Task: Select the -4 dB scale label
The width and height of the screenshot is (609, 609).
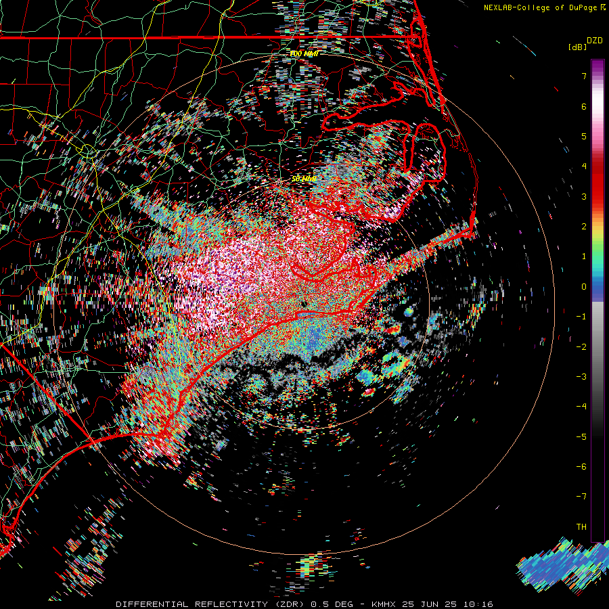Action: (581, 407)
